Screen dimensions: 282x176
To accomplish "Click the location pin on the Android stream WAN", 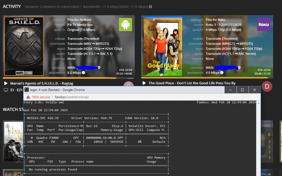I will [99, 68].
